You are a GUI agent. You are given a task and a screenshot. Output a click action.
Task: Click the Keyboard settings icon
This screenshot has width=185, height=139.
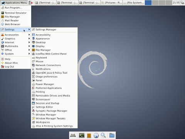pyautogui.click(x=34, y=58)
